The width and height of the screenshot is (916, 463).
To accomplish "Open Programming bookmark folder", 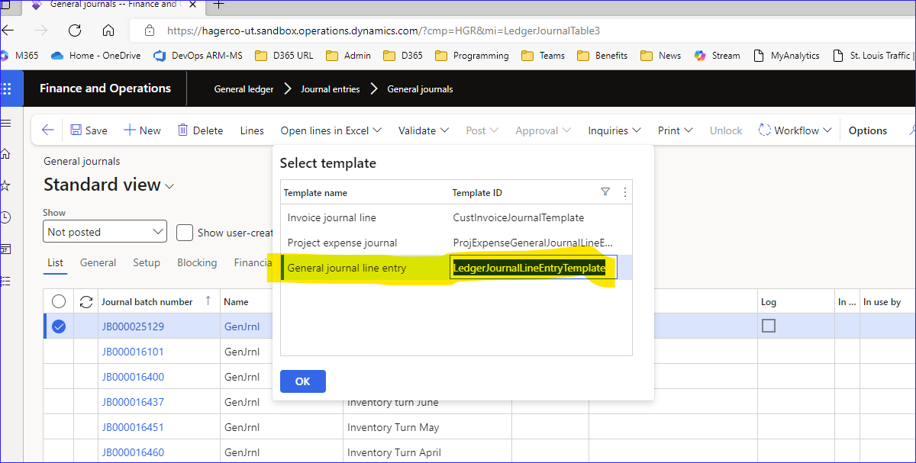I will (x=472, y=56).
